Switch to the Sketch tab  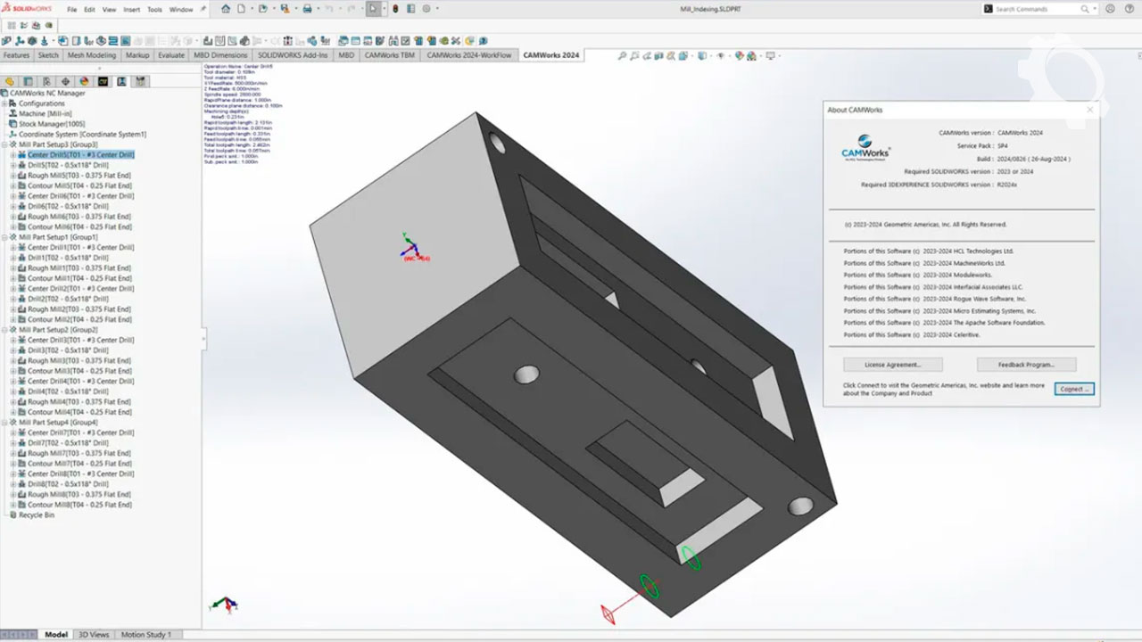click(x=47, y=55)
